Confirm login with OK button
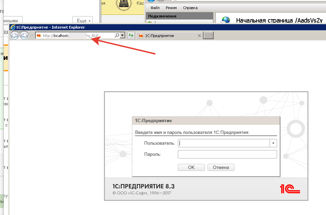 pos(191,167)
